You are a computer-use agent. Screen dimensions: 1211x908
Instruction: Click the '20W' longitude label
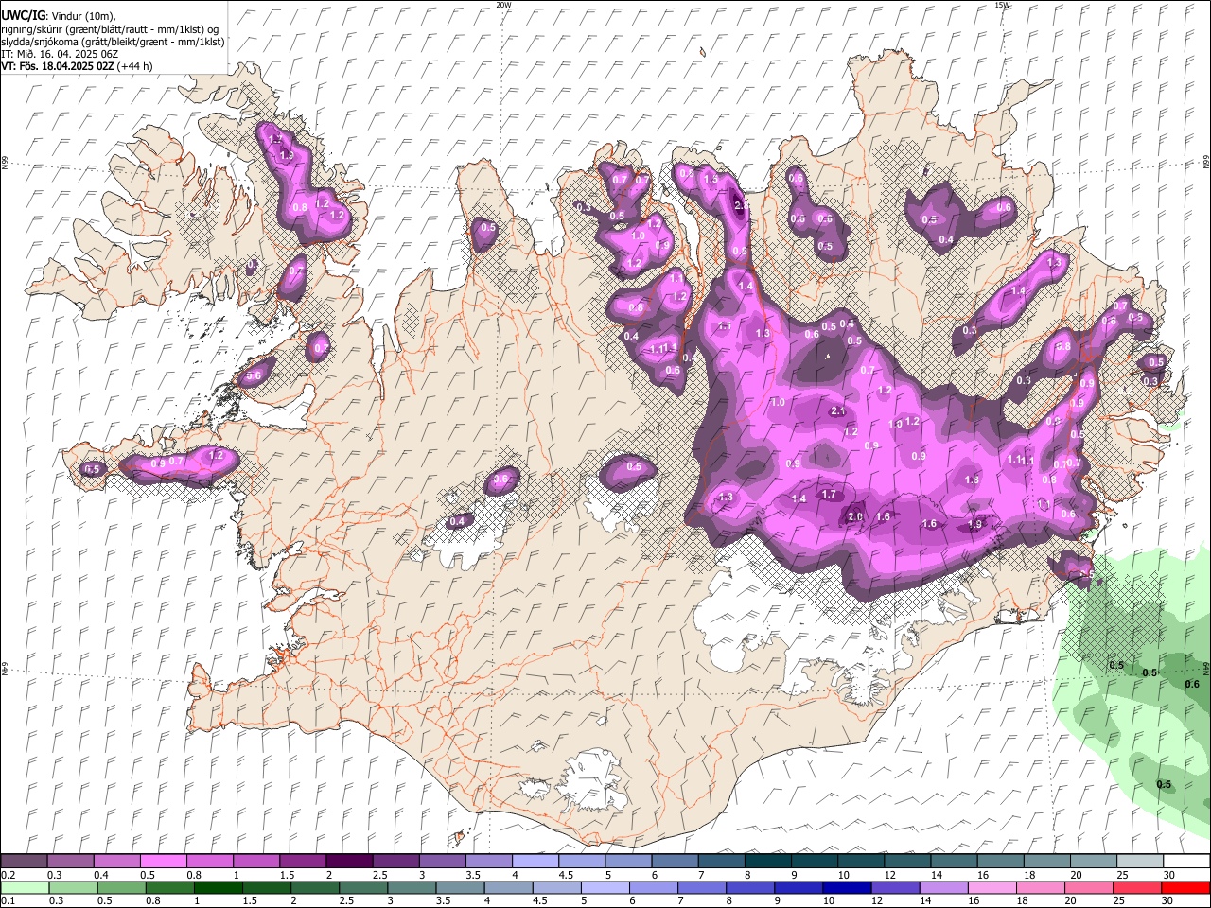pos(503,5)
